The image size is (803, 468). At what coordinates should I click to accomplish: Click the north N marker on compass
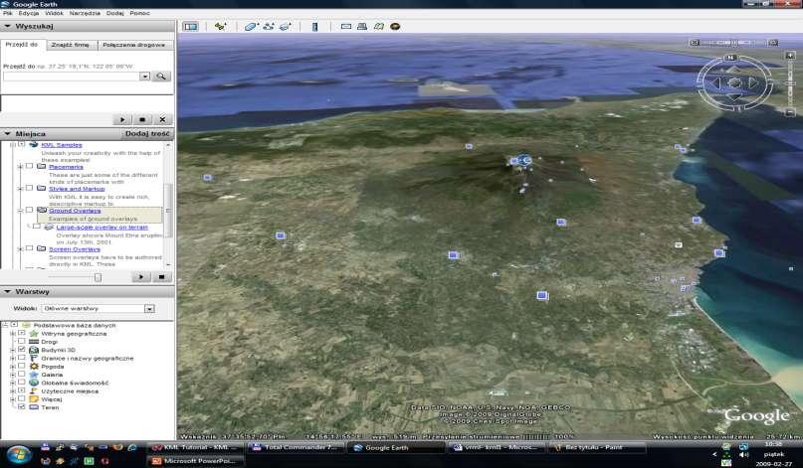(x=730, y=58)
